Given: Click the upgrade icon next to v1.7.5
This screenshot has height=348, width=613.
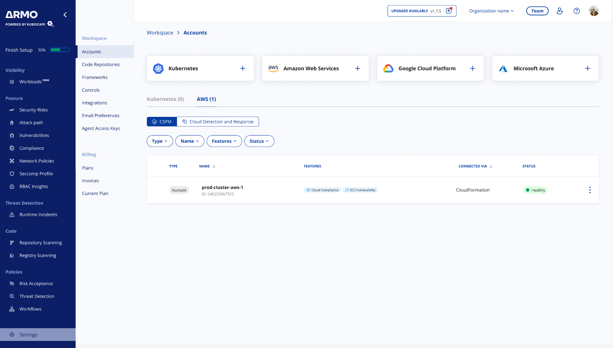Looking at the screenshot, I should pyautogui.click(x=449, y=11).
